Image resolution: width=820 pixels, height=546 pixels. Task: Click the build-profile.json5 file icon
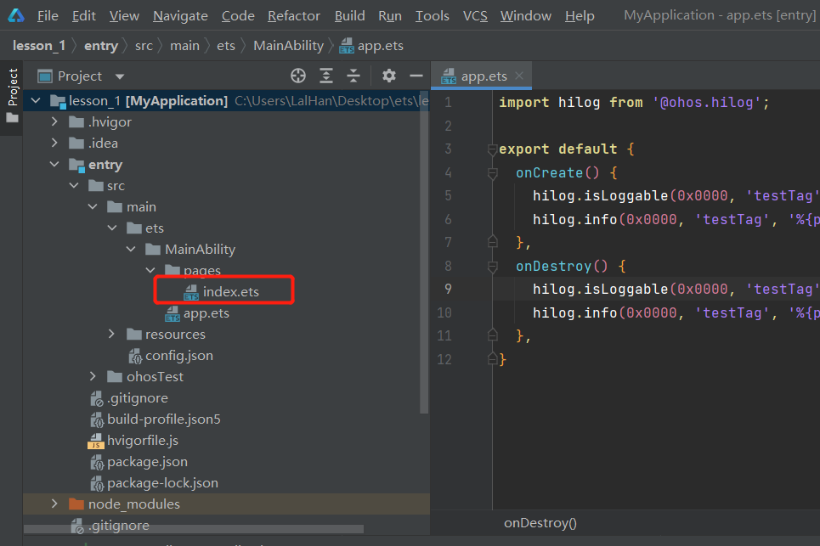pos(97,419)
